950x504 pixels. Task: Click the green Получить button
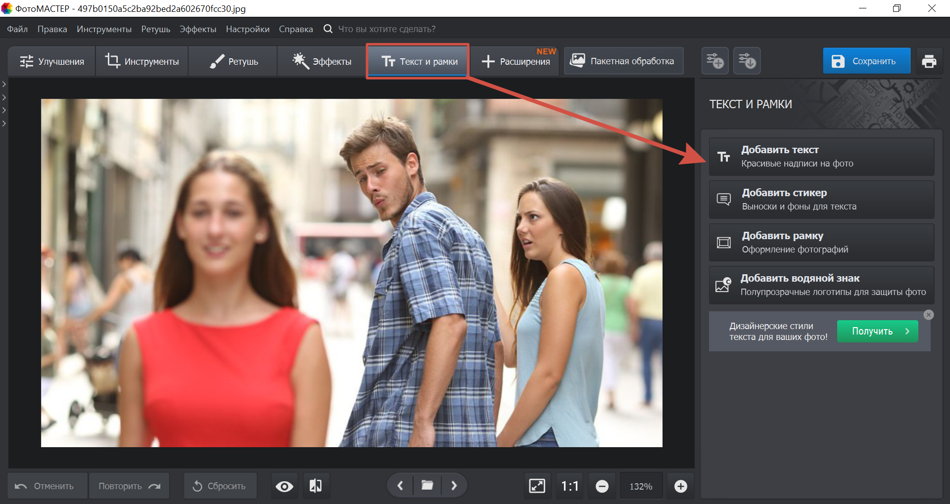pos(877,331)
